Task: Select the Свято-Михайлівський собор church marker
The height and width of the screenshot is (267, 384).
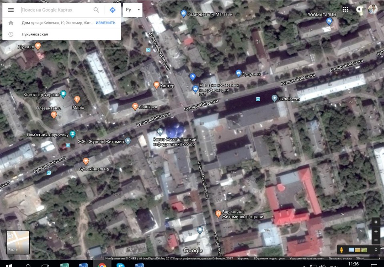Action: (160, 131)
